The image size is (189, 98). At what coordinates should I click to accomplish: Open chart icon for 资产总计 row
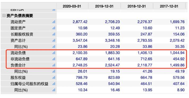[x=54, y=40]
